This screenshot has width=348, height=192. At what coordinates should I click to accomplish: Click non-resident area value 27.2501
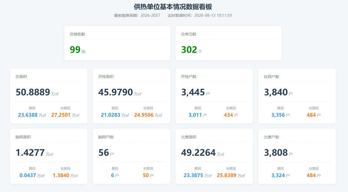click(x=61, y=115)
